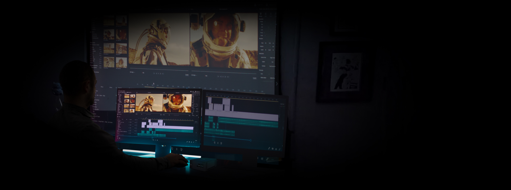Open the Set range dropdown under projected left viewer
Screen dimensions: 511x190
(132, 72)
